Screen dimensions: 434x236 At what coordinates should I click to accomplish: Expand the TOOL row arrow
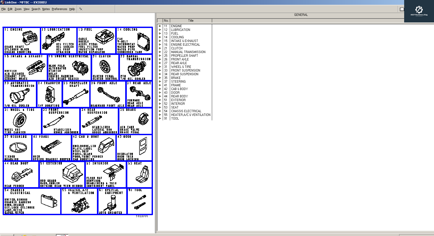(160, 119)
